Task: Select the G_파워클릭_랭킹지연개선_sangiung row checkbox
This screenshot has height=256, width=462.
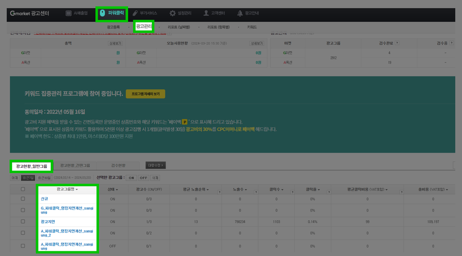Action: pyautogui.click(x=23, y=210)
